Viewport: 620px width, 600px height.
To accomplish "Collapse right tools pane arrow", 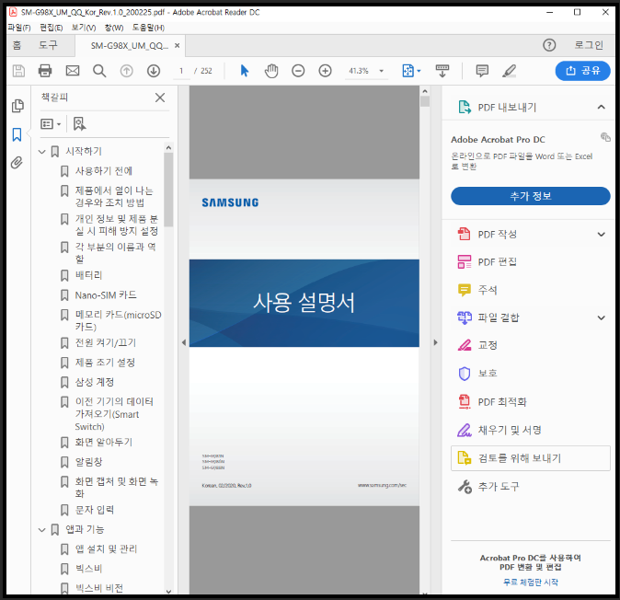I will tap(435, 342).
